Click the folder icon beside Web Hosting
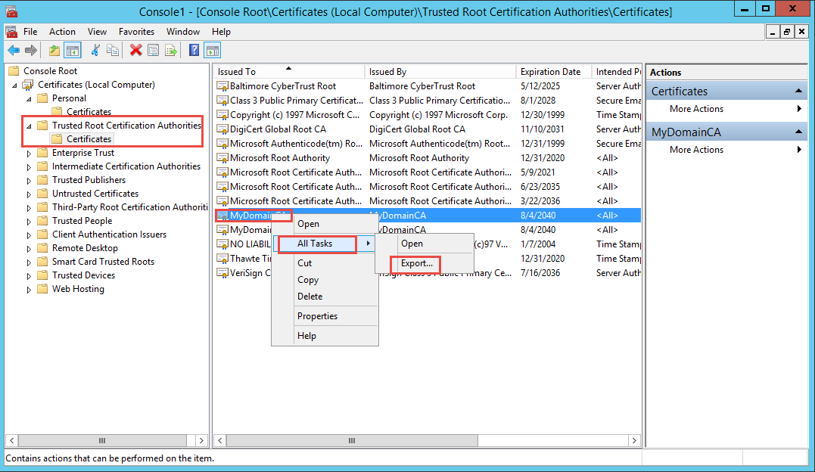The width and height of the screenshot is (815, 472). pos(42,289)
